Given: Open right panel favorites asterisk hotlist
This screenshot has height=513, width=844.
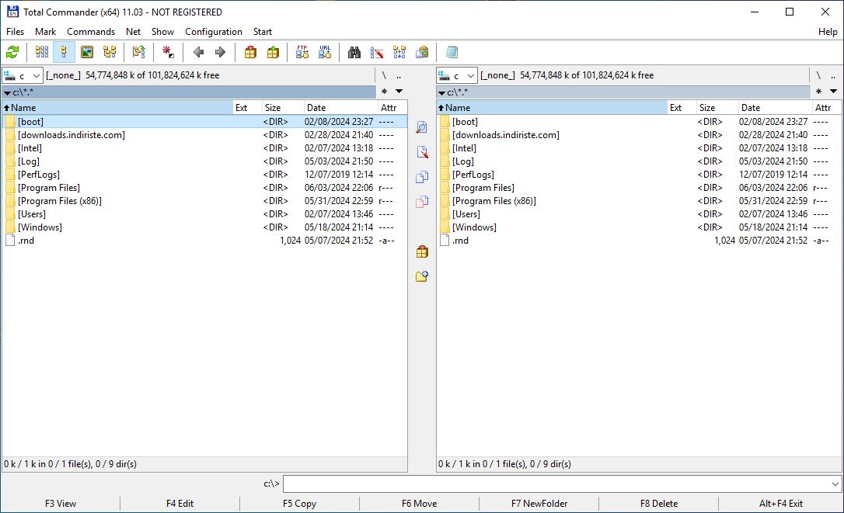Looking at the screenshot, I should point(818,92).
